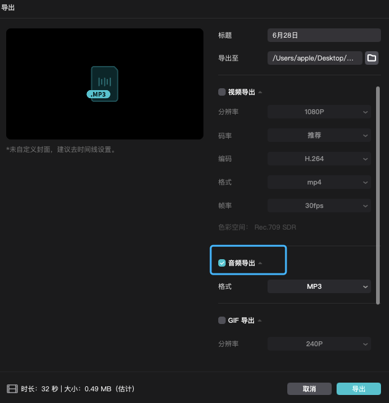Enable the GIF 导出 checkbox
The image size is (389, 403).
(x=222, y=320)
